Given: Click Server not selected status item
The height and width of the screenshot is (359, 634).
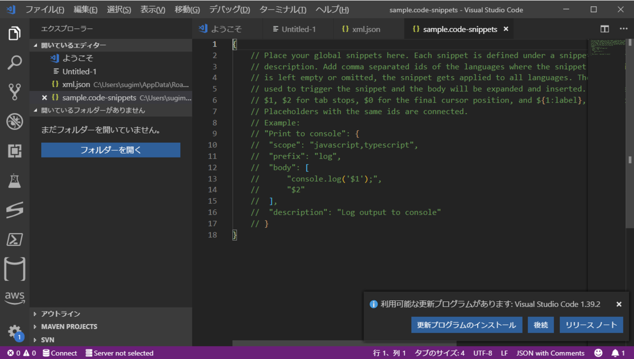Looking at the screenshot, I should [x=119, y=353].
